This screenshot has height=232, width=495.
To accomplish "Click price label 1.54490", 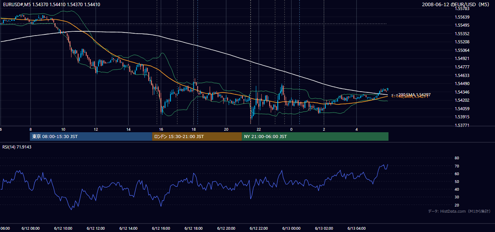I will click(x=462, y=84).
